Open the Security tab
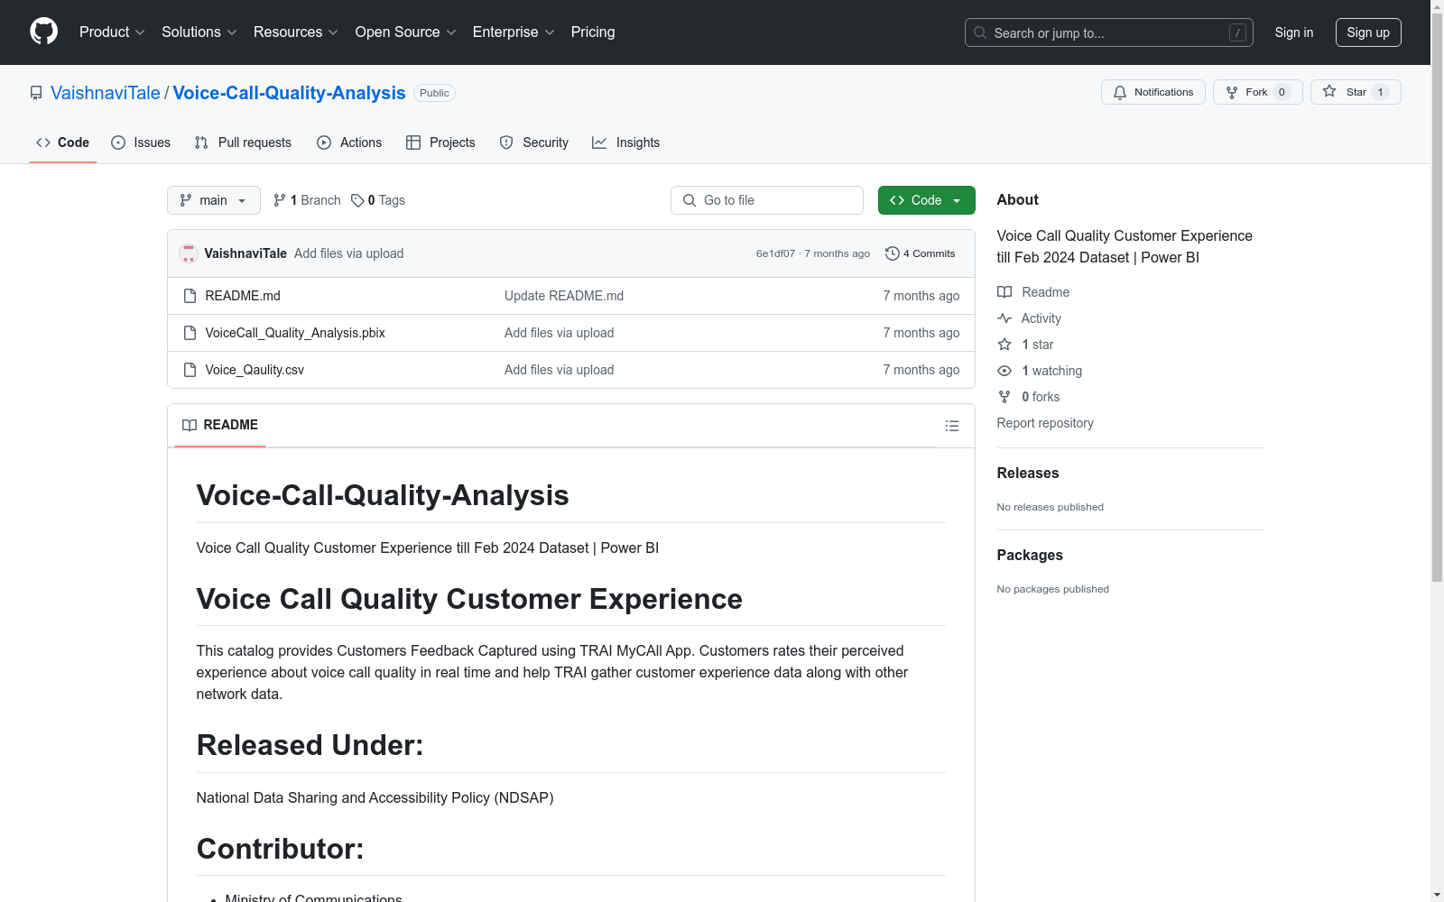Screen dimensions: 1444x902 534,143
